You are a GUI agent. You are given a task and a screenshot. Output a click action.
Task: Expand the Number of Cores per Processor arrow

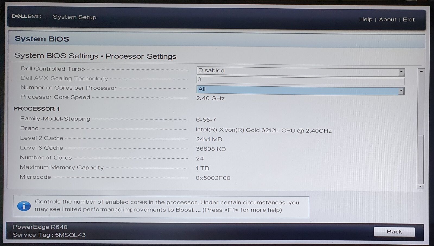point(401,91)
